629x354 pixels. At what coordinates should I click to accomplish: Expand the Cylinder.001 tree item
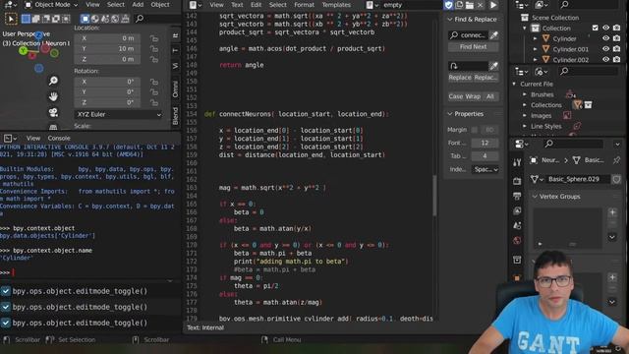point(535,49)
